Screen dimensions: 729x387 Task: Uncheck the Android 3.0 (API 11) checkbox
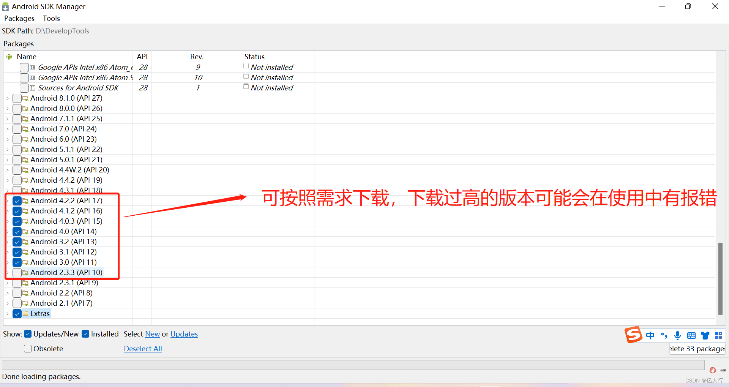[17, 262]
